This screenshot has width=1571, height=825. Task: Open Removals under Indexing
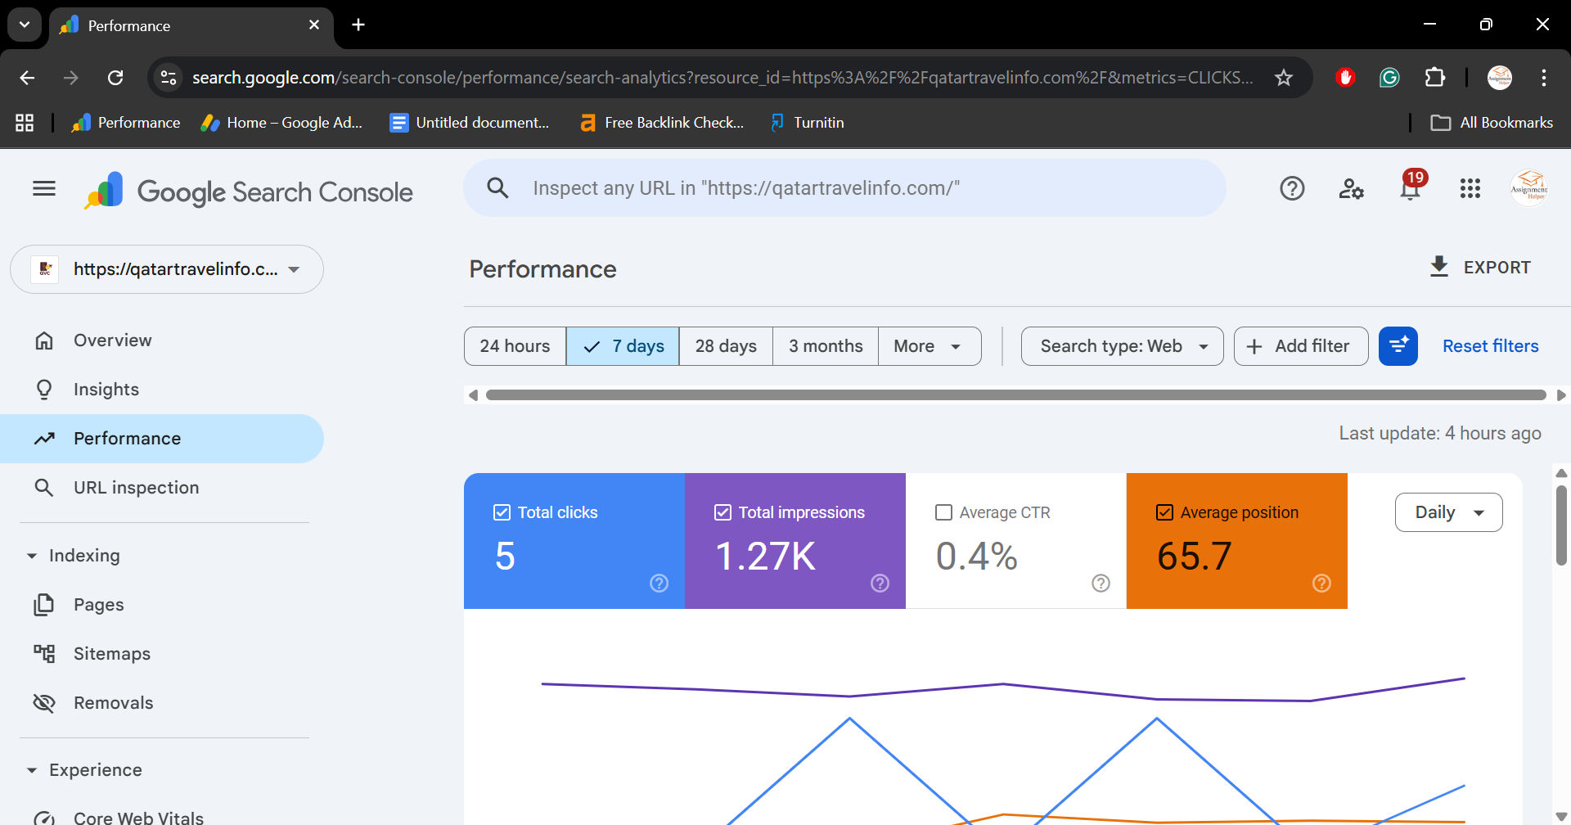click(x=162, y=703)
